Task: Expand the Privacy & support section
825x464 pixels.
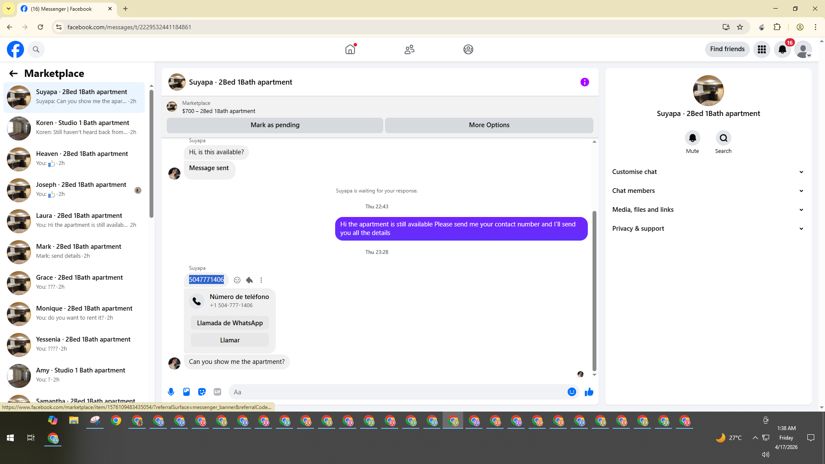Action: tap(708, 229)
